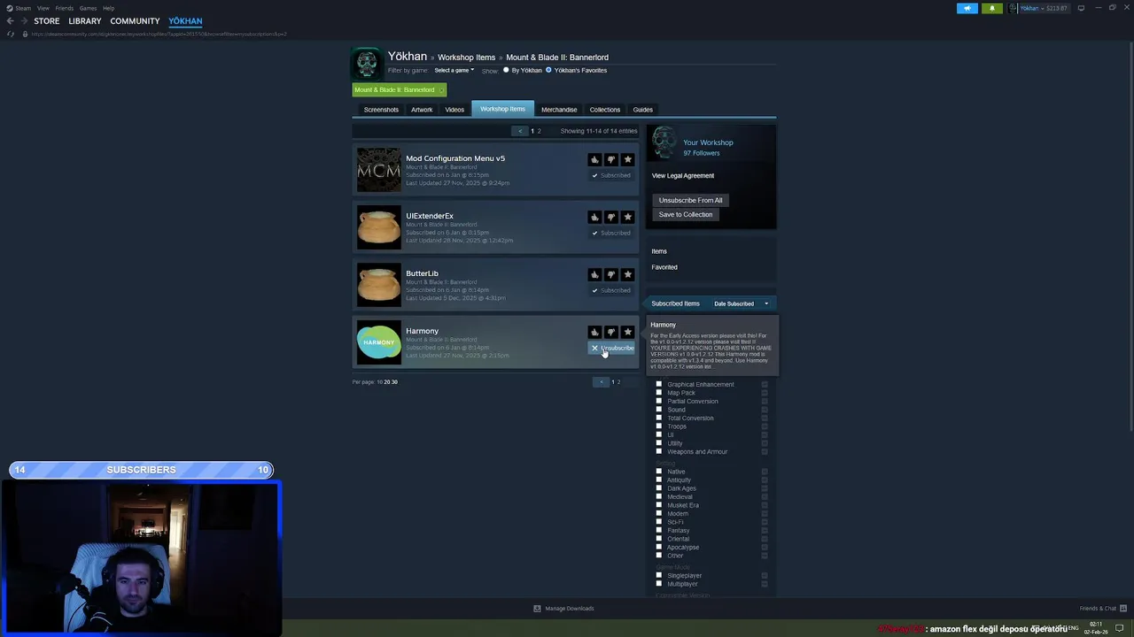Screen dimensions: 1134x637
Task: Check the Singleplayer game mode filter
Action: click(658, 575)
